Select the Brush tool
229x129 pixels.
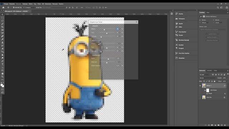tap(3, 39)
